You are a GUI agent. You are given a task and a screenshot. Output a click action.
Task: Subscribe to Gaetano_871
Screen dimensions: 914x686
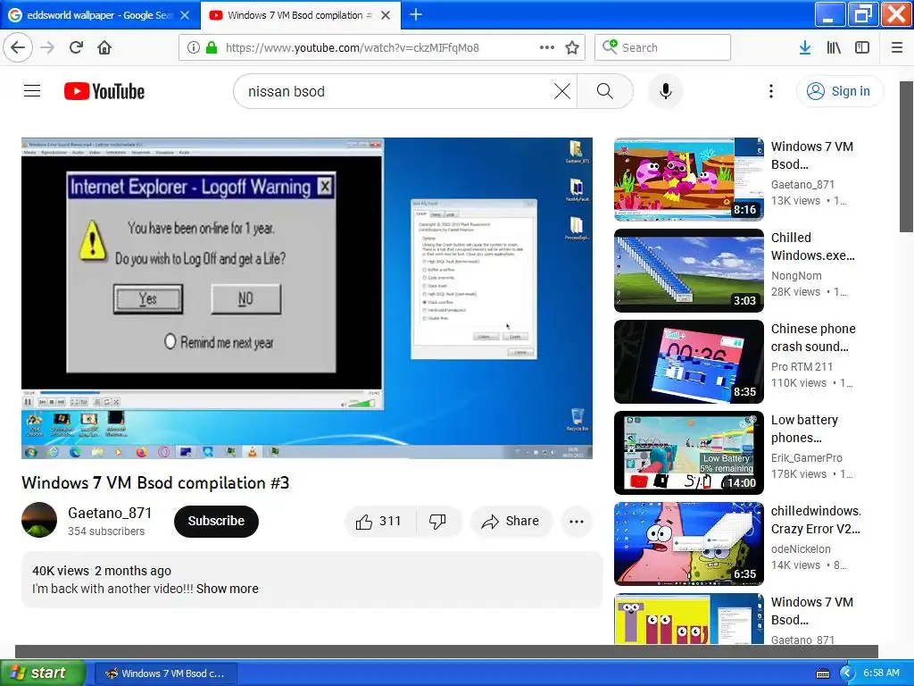tap(216, 521)
